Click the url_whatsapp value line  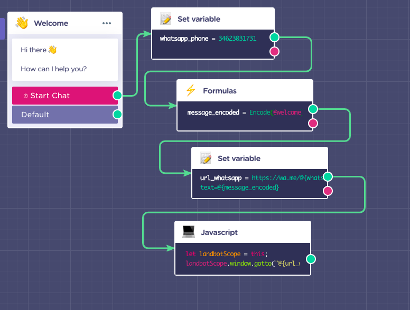[x=262, y=178]
